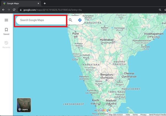Screen dimensions: 166x116
Task: Close the Google Maps tab
Action: pyautogui.click(x=38, y=3)
